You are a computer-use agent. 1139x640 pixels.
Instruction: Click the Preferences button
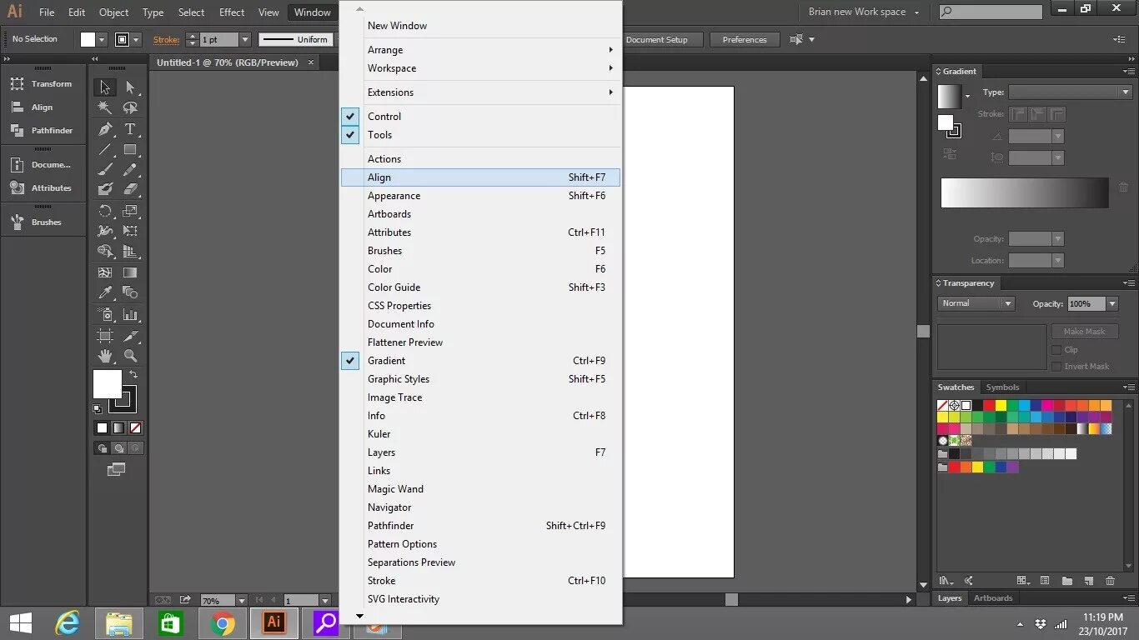[x=745, y=39]
